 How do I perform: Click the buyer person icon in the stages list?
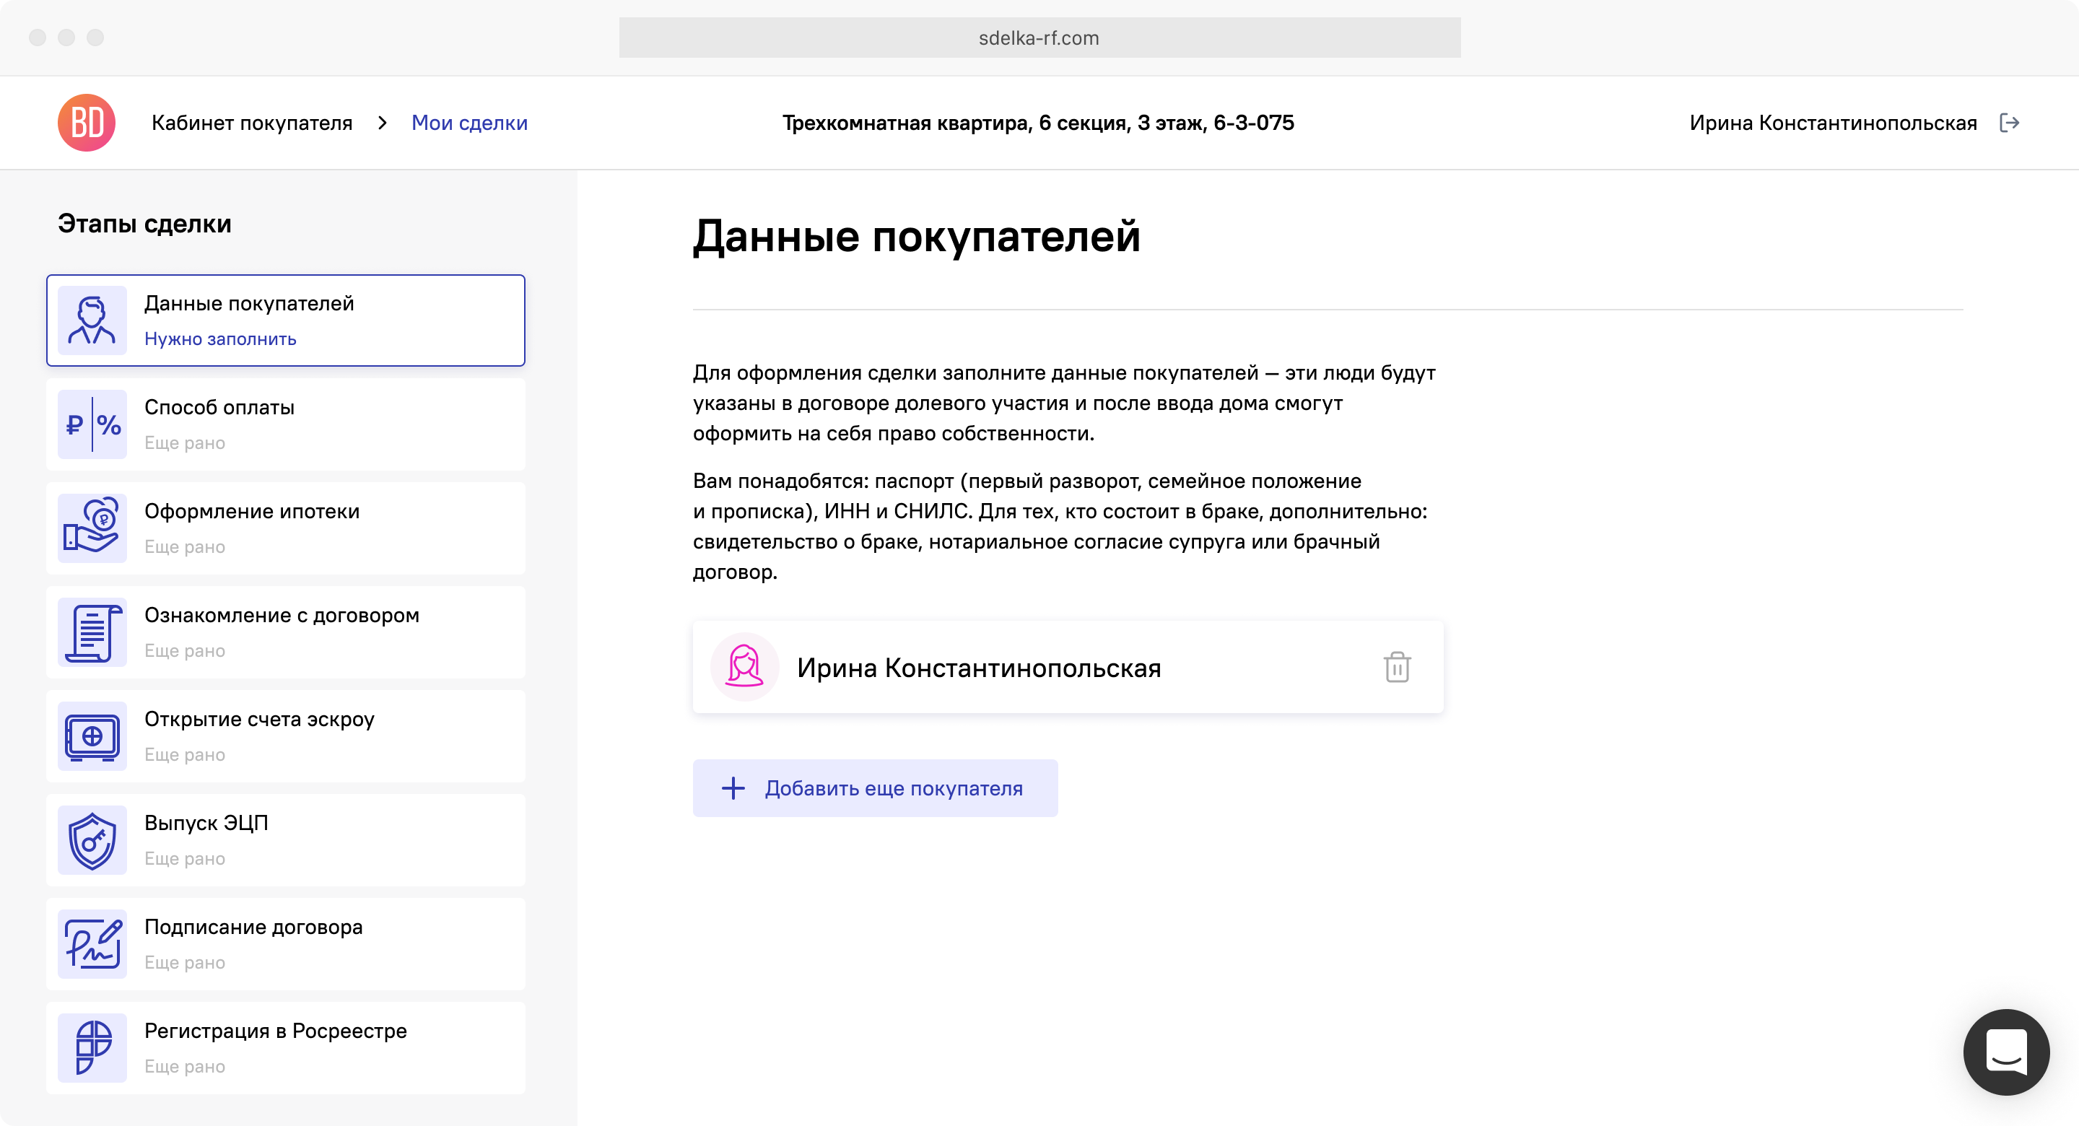(x=92, y=320)
